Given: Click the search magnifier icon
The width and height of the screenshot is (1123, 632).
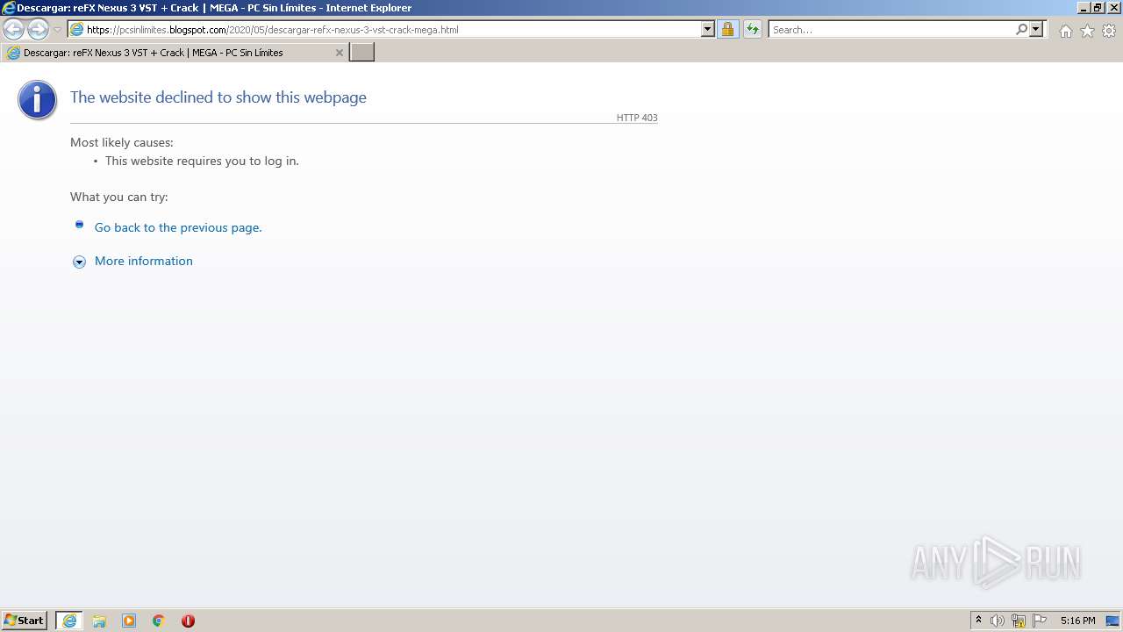Looking at the screenshot, I should 1021,29.
